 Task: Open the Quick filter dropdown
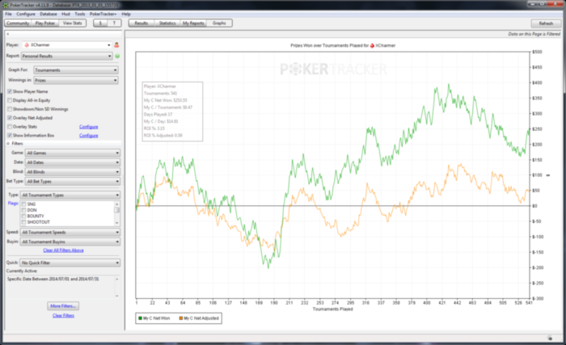point(70,263)
